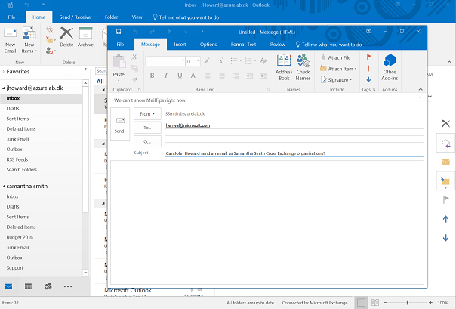Toggle Align Right
The width and height of the screenshot is (456, 309).
coord(236,76)
